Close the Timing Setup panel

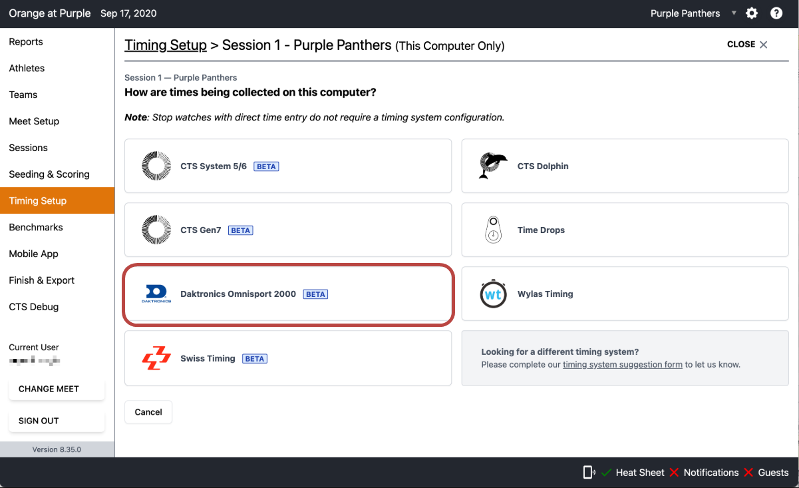tap(747, 45)
